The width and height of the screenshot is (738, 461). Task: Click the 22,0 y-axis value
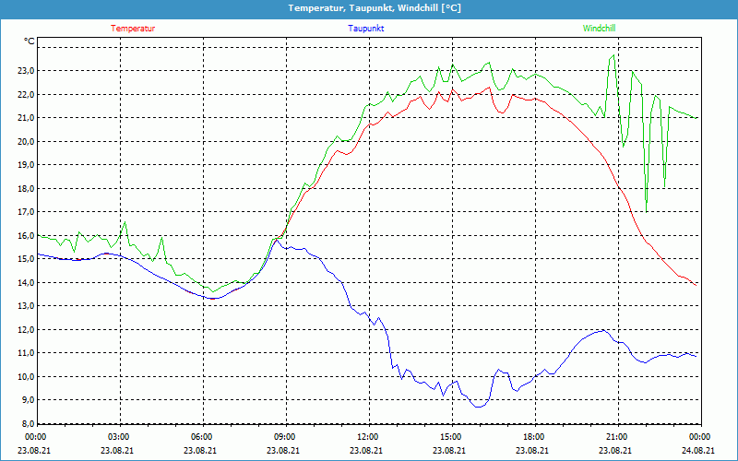27,94
